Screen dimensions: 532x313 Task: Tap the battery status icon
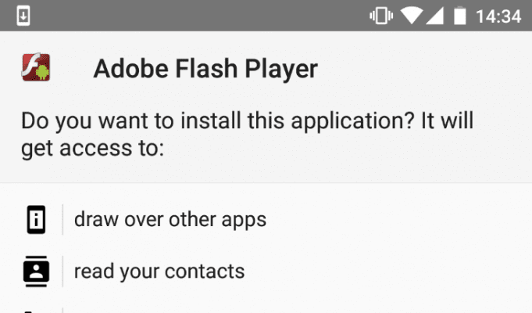(459, 16)
